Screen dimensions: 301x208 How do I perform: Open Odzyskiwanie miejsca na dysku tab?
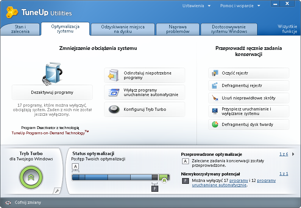pos(123,29)
